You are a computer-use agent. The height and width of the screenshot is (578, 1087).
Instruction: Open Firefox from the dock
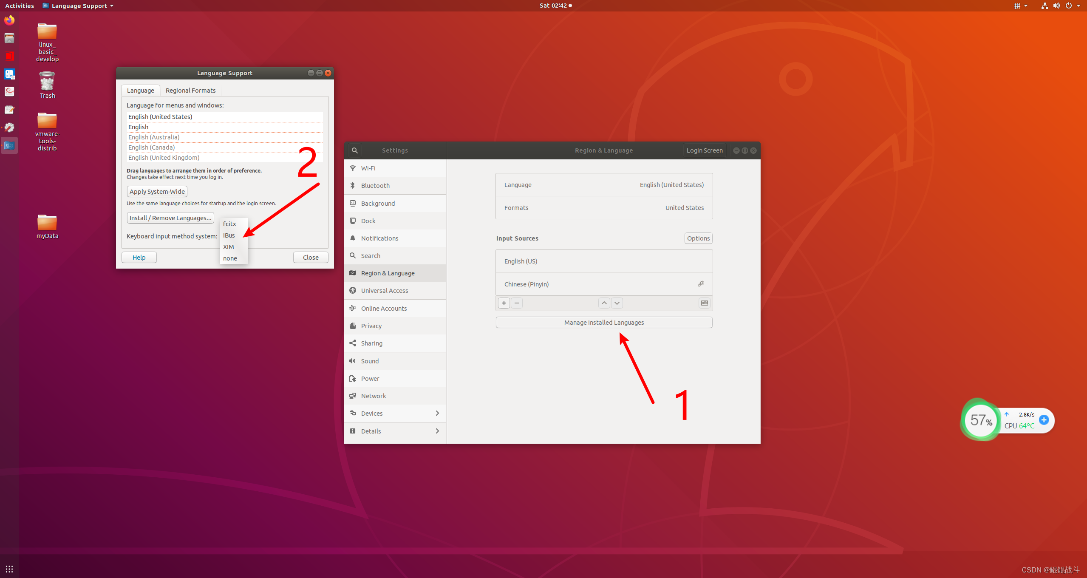pyautogui.click(x=9, y=20)
